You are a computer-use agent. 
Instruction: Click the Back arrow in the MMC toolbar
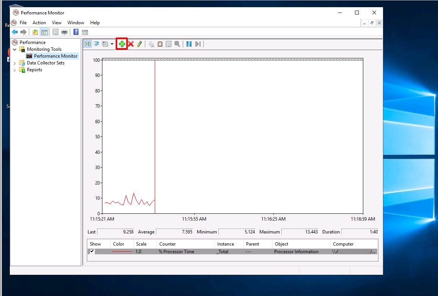point(15,32)
